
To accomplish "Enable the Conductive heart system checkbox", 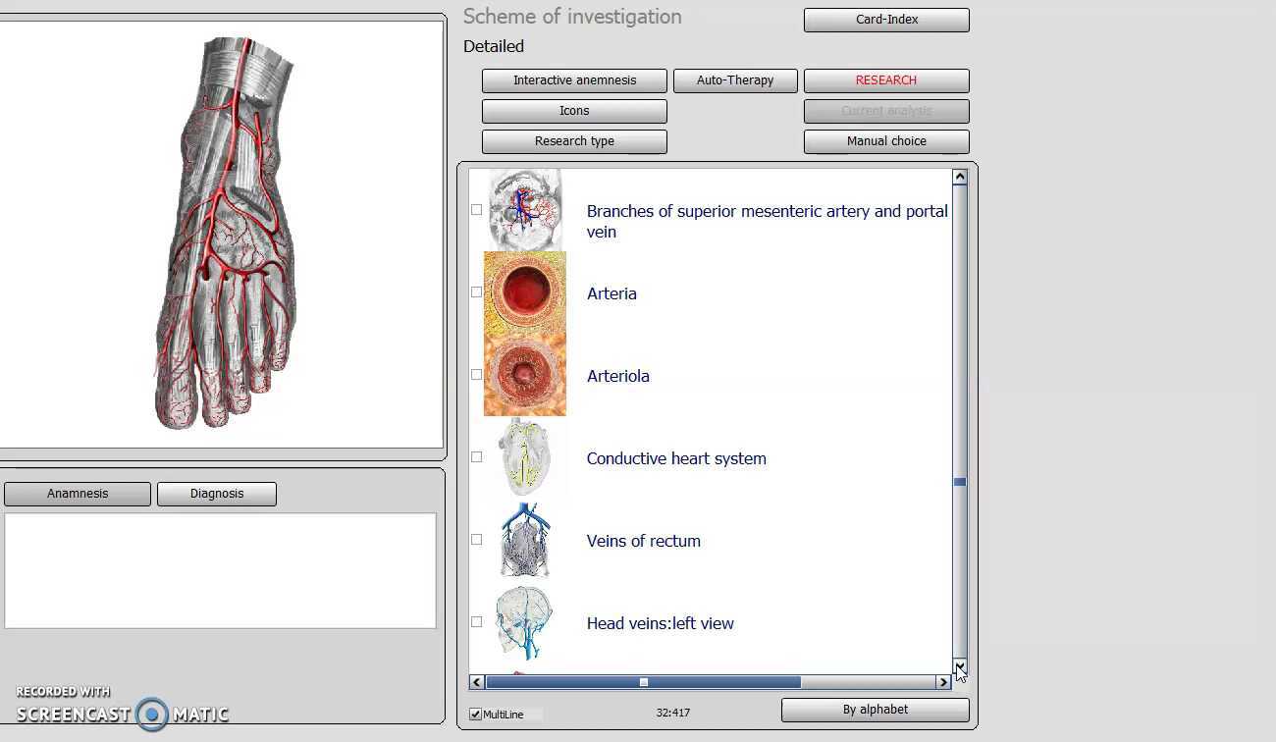I will 477,457.
